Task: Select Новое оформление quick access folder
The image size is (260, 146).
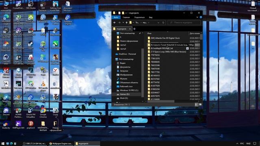Action: point(127,41)
